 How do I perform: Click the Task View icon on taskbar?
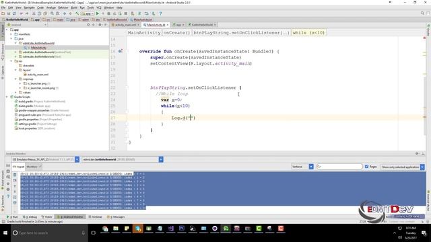click(94, 233)
